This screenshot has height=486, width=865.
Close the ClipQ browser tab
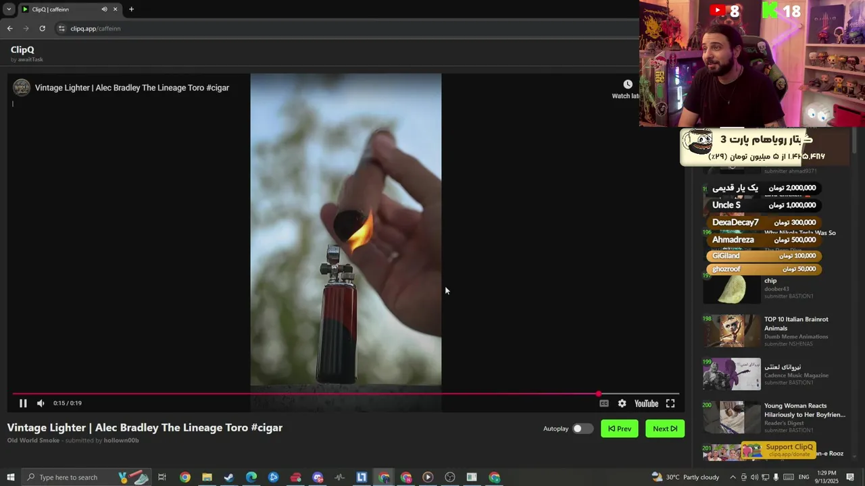tap(115, 9)
